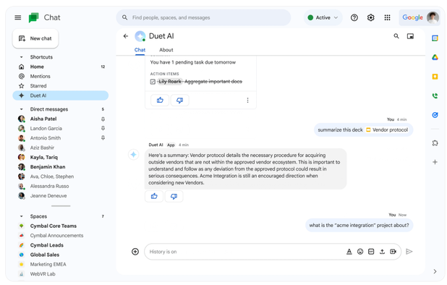
Task: Click the account profile picture
Action: (x=433, y=17)
